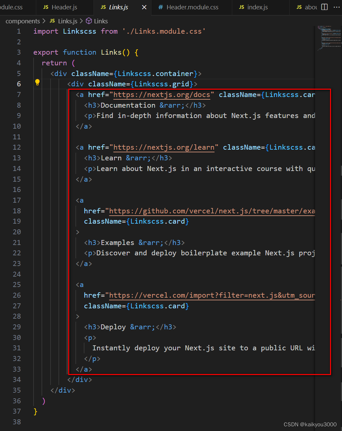Viewport: 342px width, 431px height.
Task: Open the Links.js breadcrumb dropdown
Action: [x=67, y=21]
